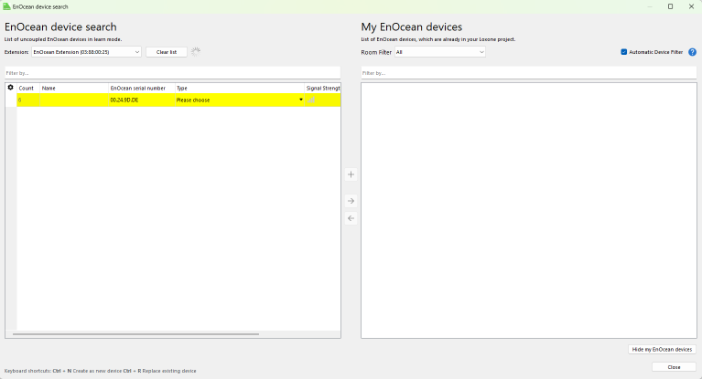The width and height of the screenshot is (702, 379).
Task: Expand the Room Filter dropdown
Action: (x=439, y=52)
